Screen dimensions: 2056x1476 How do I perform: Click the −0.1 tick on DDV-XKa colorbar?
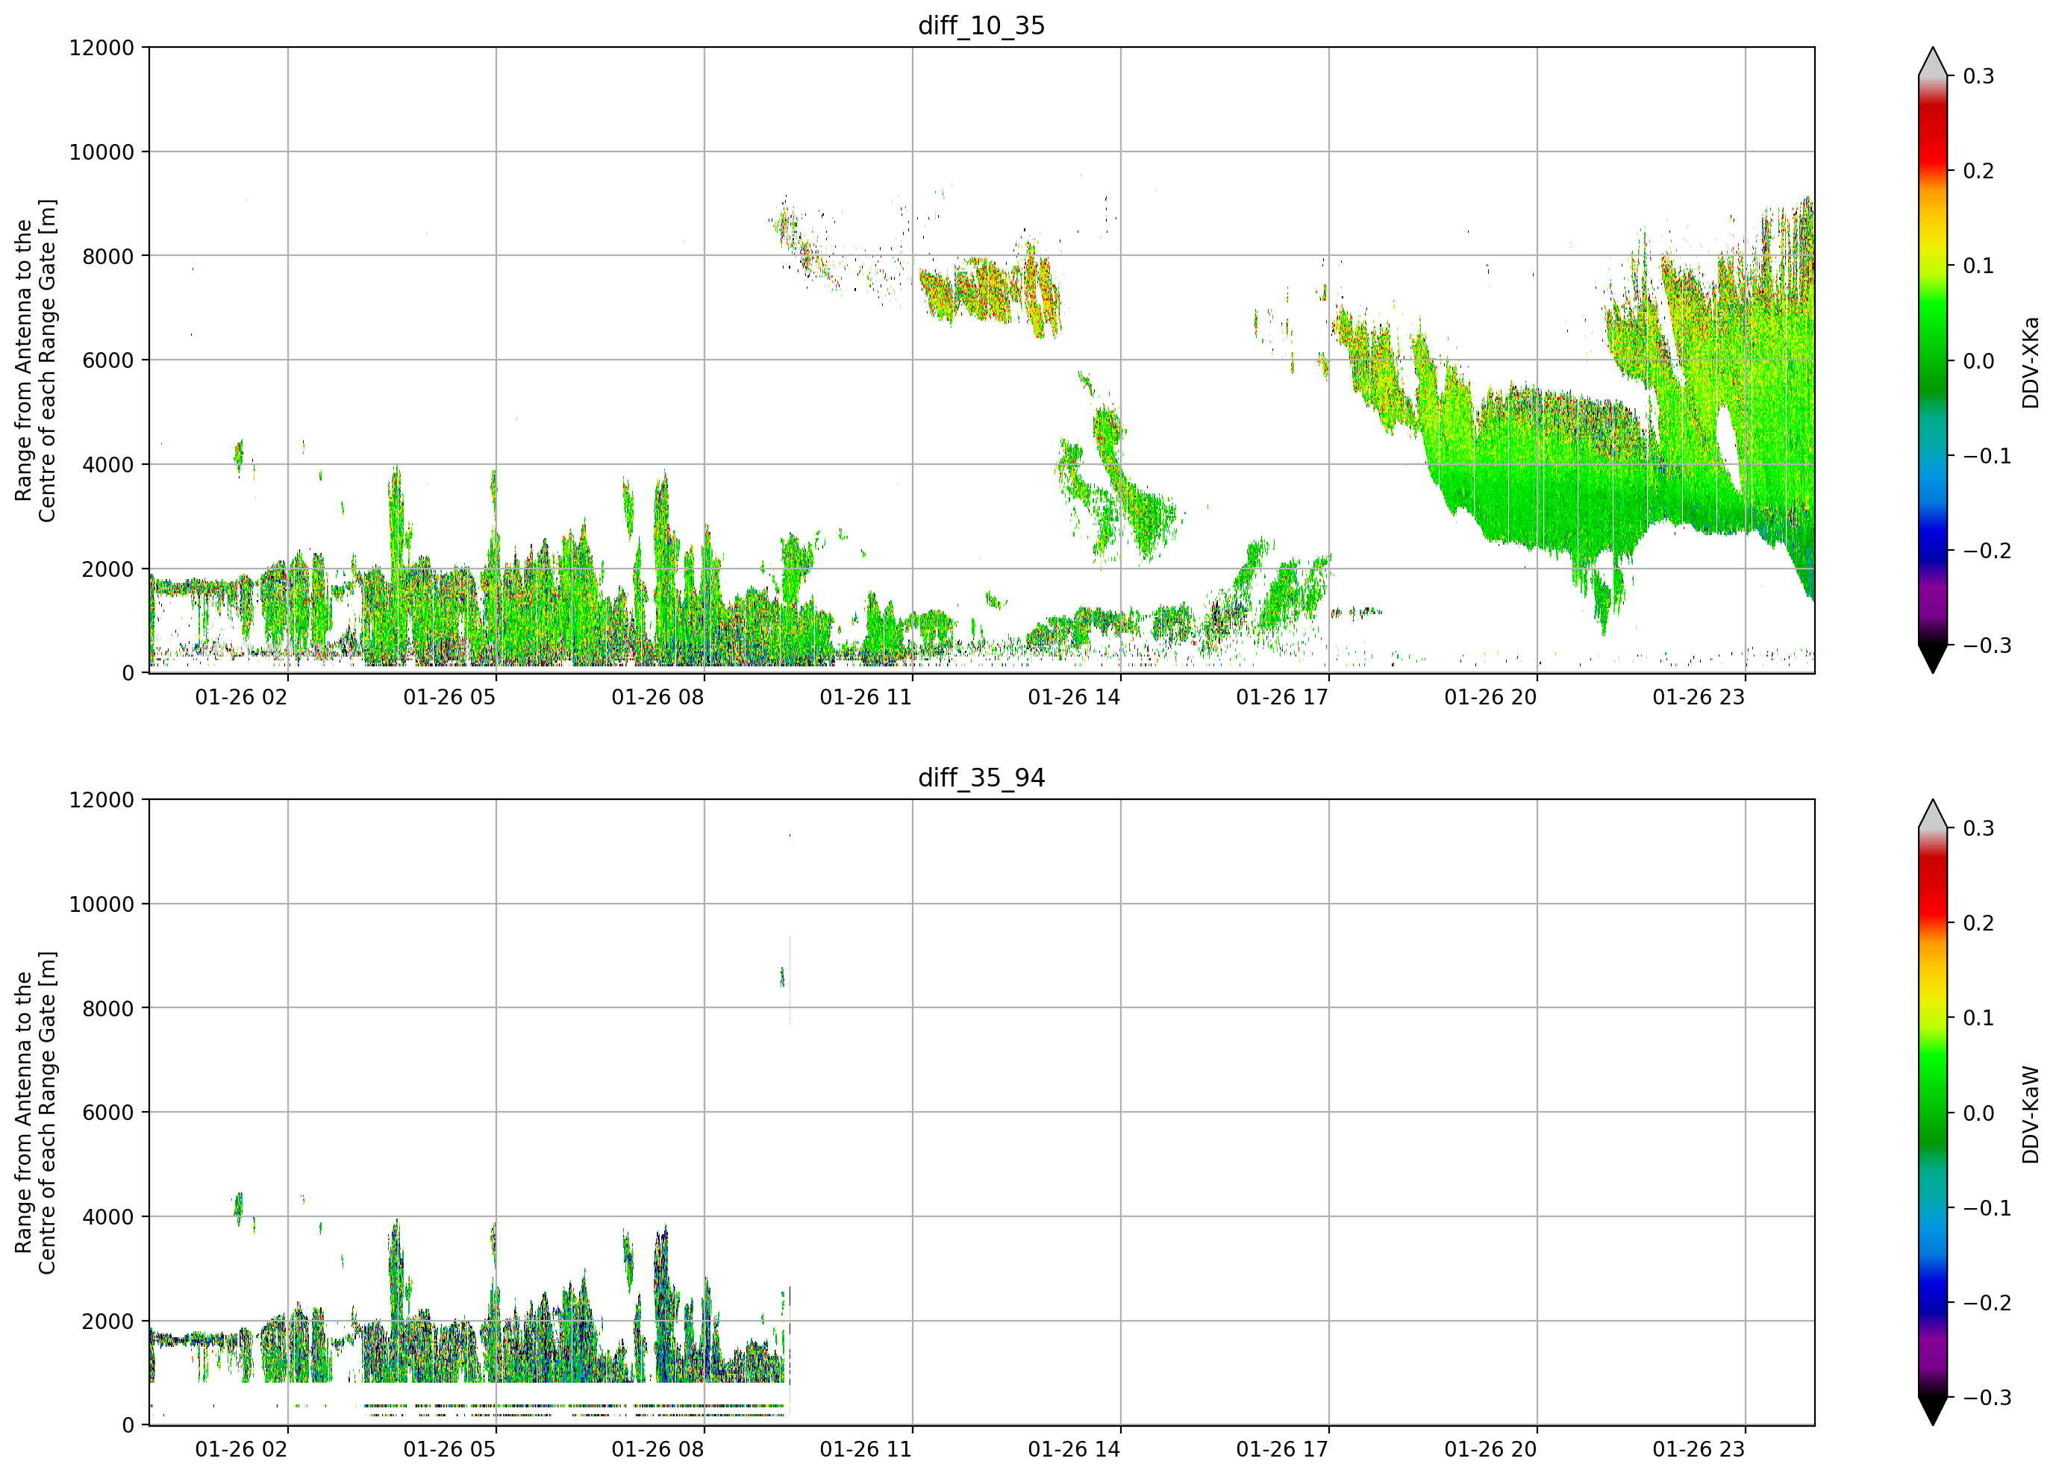click(1987, 455)
